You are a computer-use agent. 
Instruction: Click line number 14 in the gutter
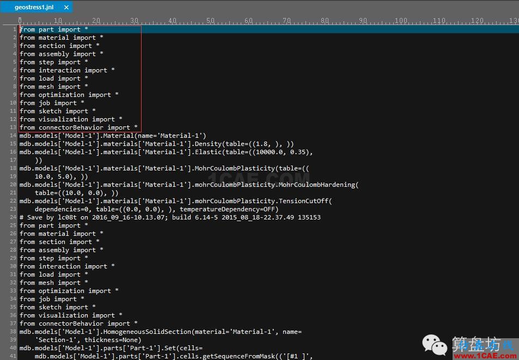pos(13,135)
